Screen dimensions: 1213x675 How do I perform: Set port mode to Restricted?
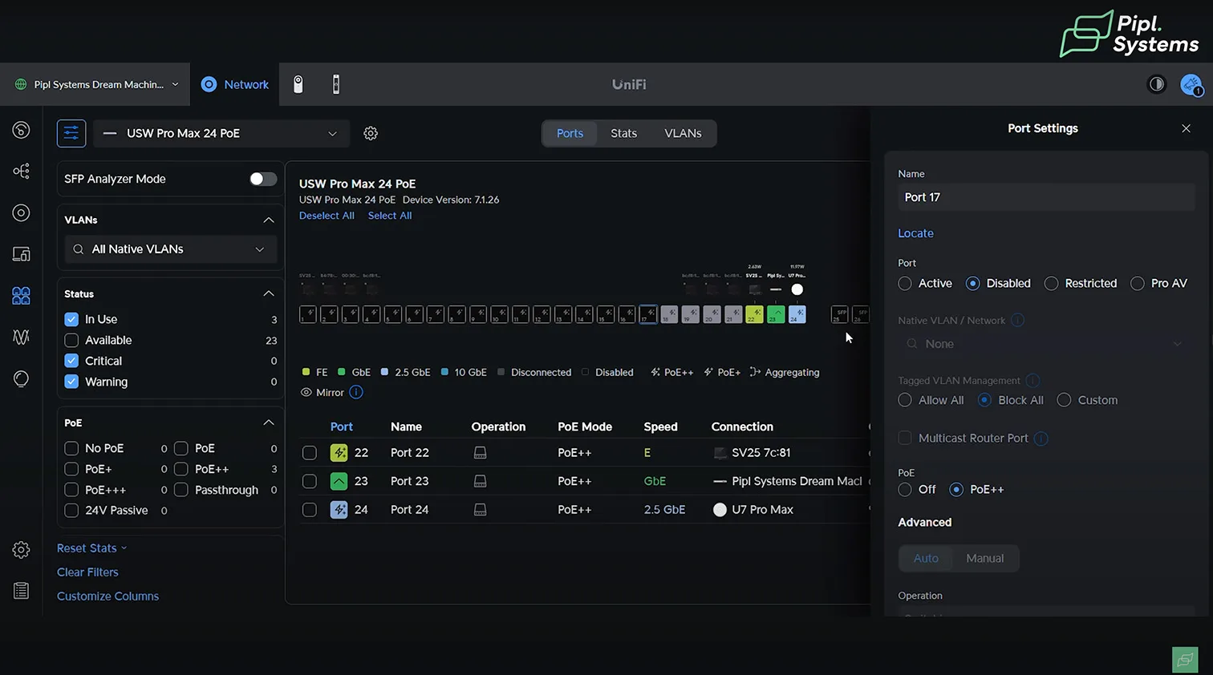pos(1051,283)
